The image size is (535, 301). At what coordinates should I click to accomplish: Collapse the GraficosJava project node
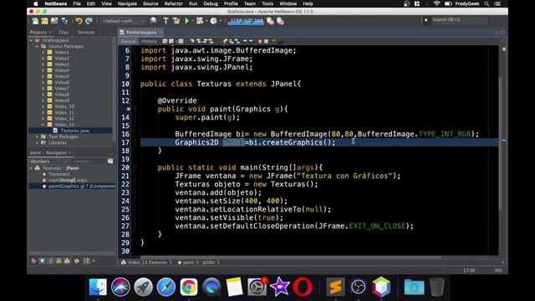click(x=31, y=40)
